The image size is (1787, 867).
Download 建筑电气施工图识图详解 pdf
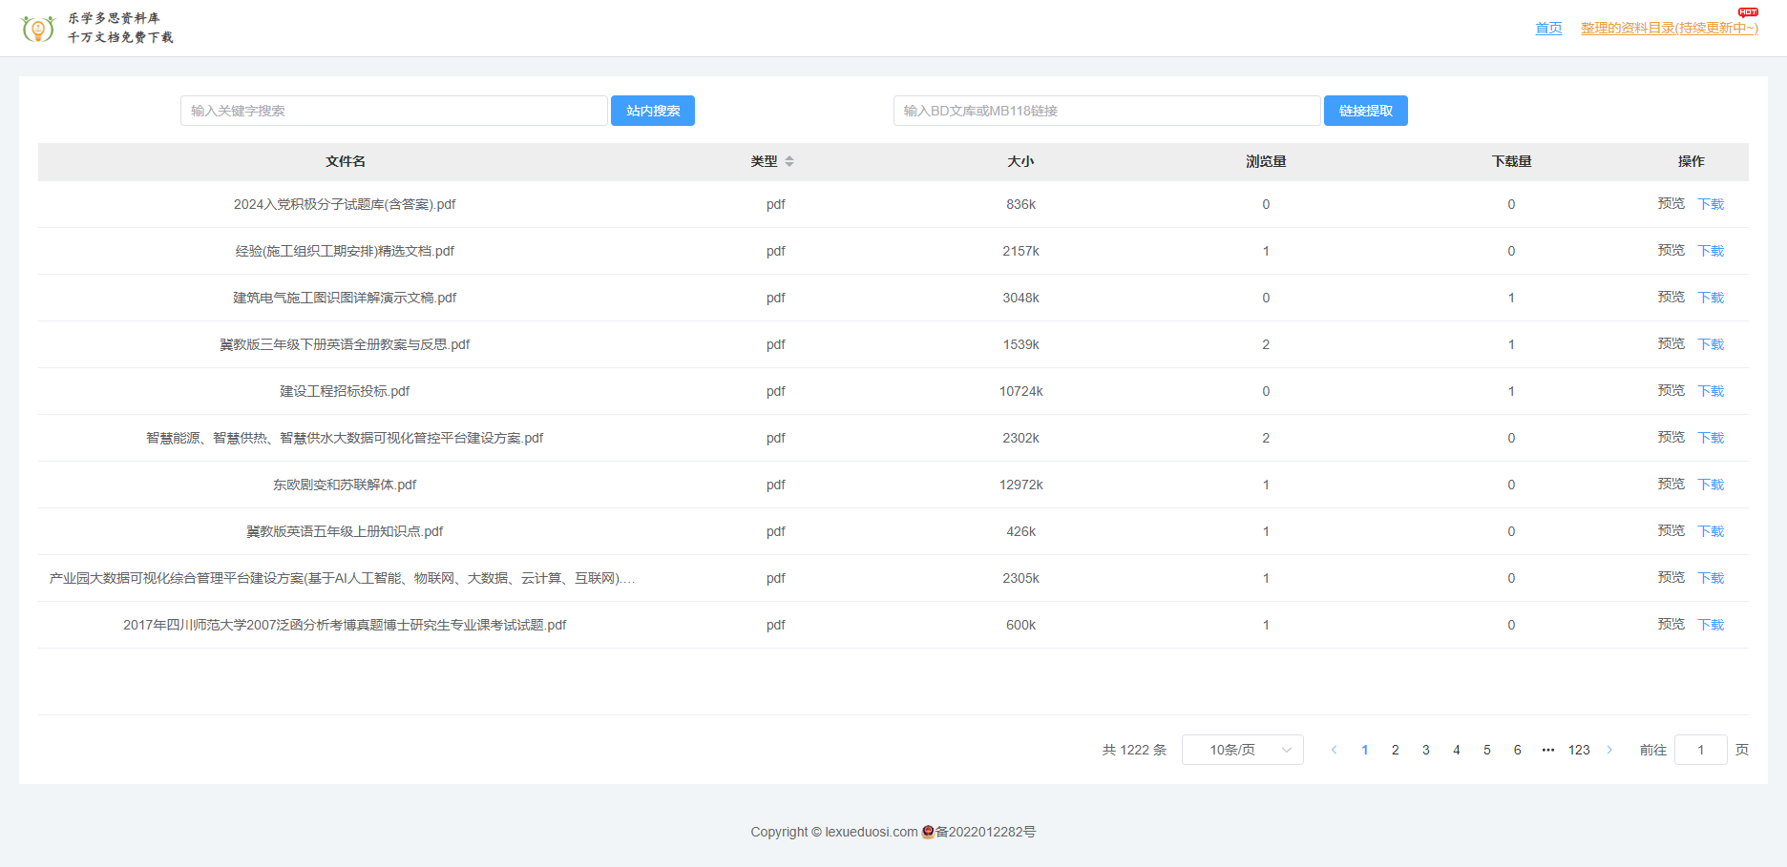[x=1711, y=298]
